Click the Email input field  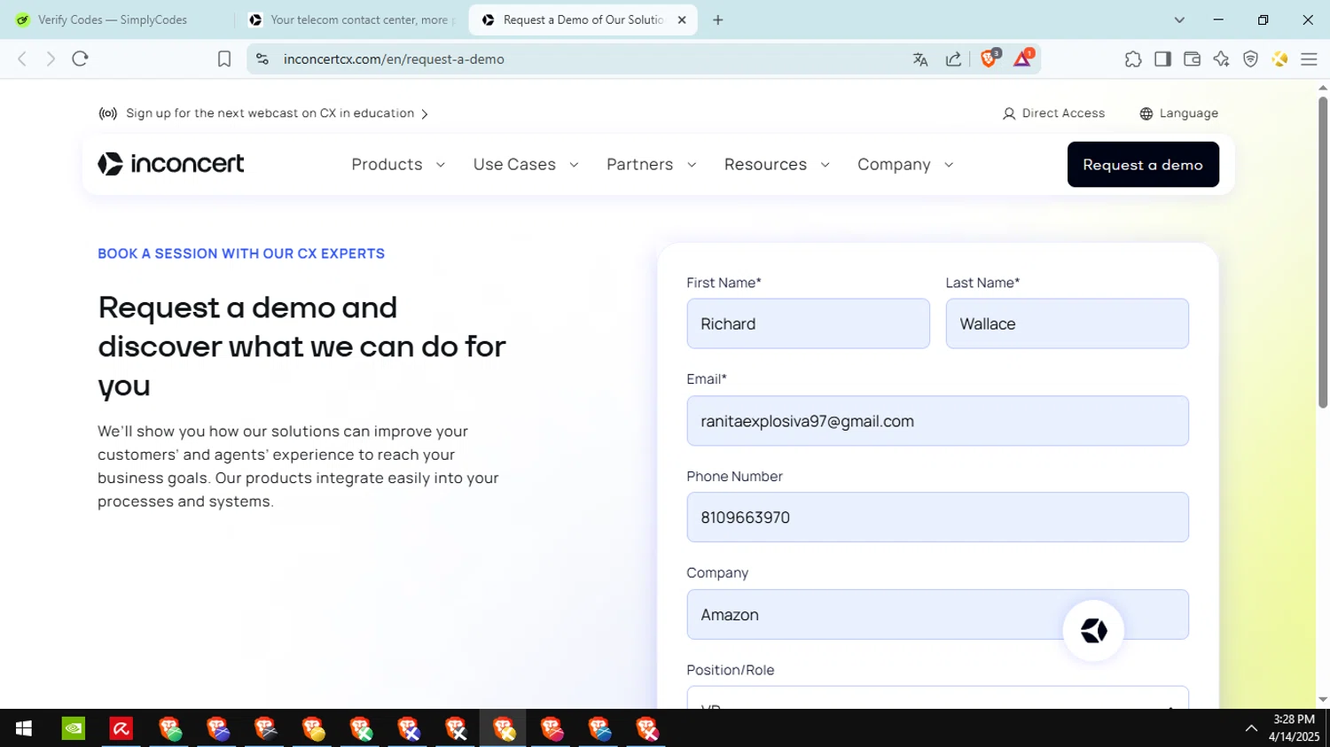[x=937, y=421]
